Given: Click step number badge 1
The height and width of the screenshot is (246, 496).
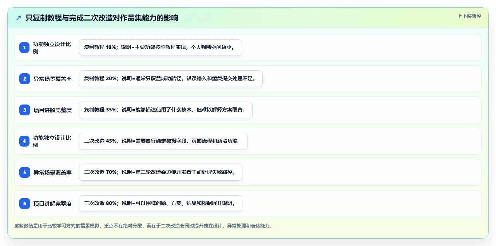Looking at the screenshot, I should pyautogui.click(x=24, y=48).
